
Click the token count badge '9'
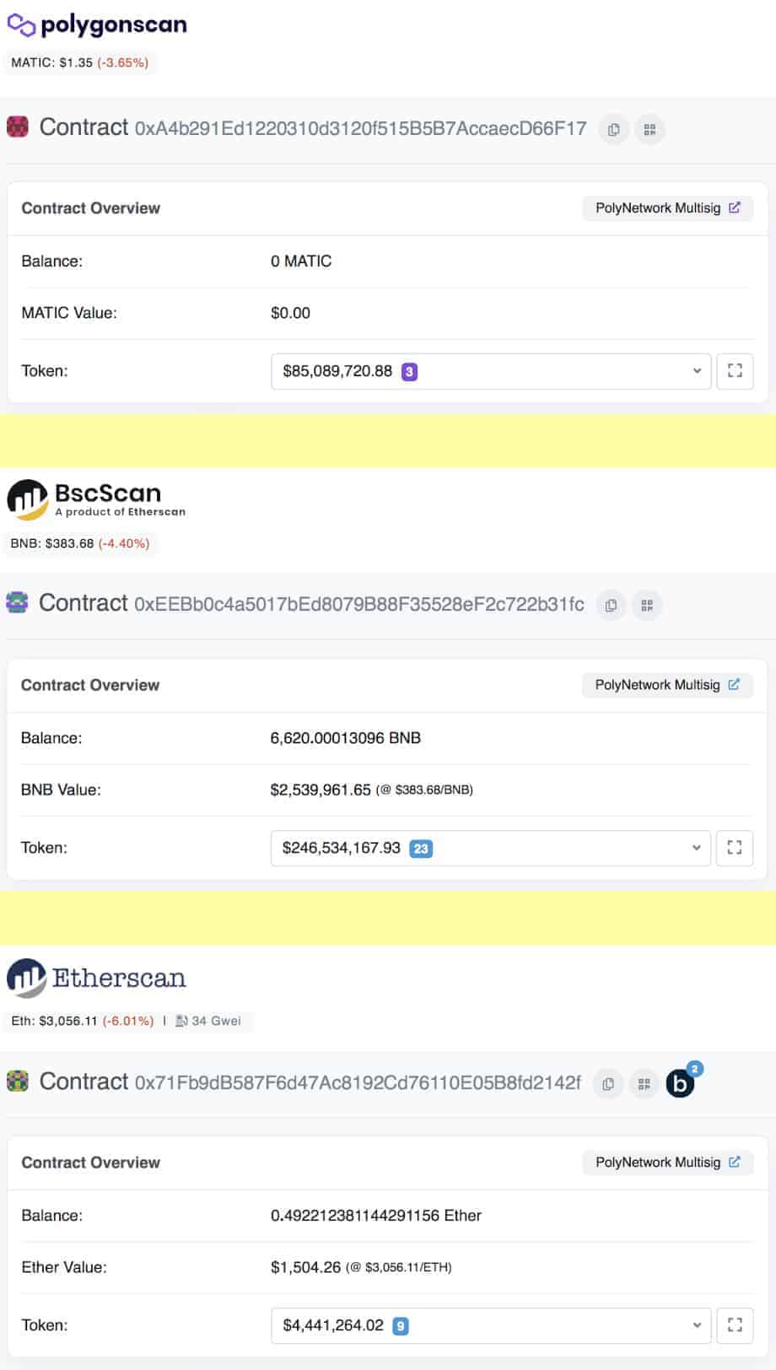coord(401,1326)
